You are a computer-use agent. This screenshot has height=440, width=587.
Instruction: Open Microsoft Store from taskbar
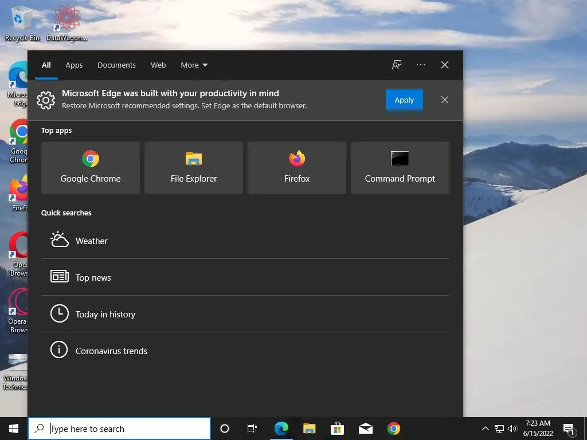point(337,429)
